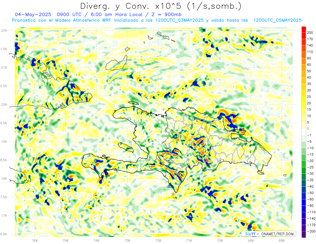This screenshot has width=316, height=244.
Task: Click the 21N latitude label
Action: (x=4, y=67)
